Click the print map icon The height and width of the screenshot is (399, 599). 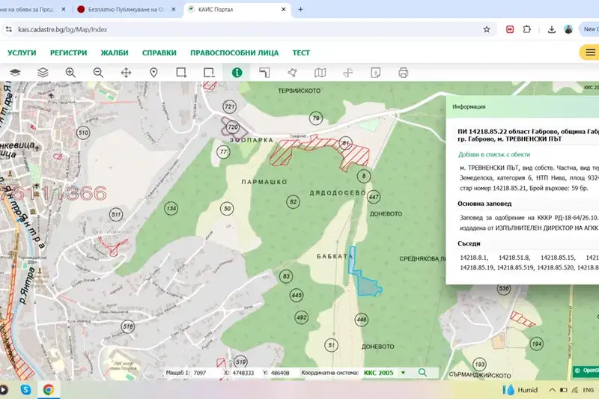(404, 73)
